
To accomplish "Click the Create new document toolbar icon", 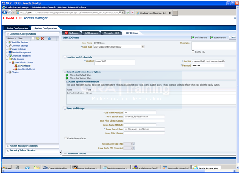I will [x=33, y=38].
